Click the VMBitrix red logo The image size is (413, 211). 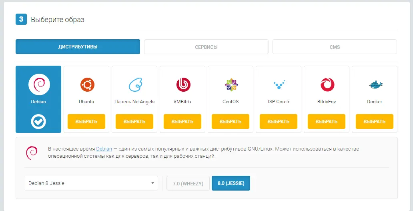tap(183, 84)
